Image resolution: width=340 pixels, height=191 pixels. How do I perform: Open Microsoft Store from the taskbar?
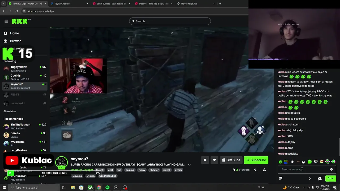click(81, 188)
